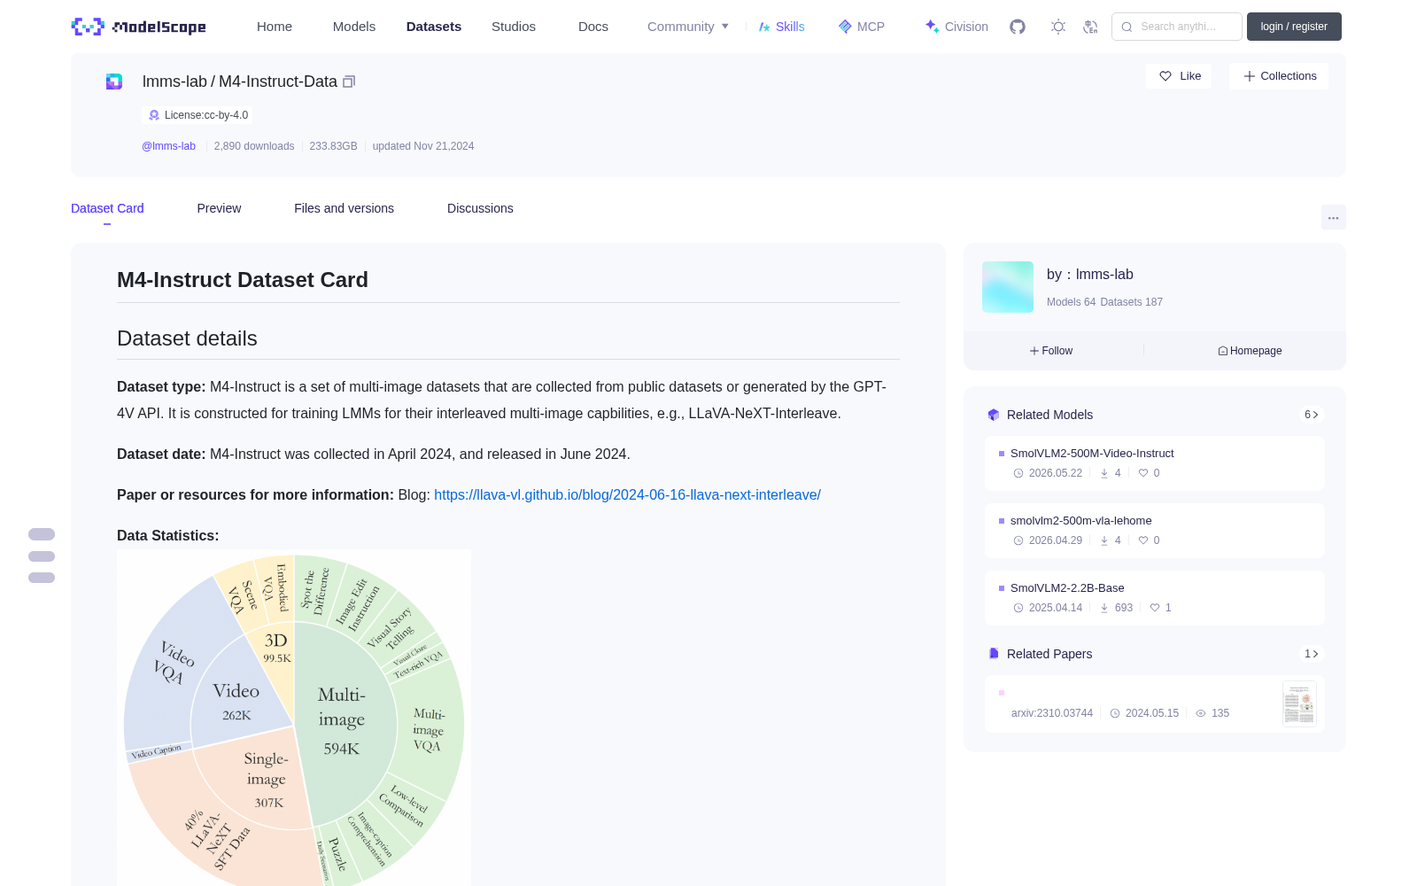The width and height of the screenshot is (1417, 886).
Task: Click the Related Papers document icon
Action: 994,654
